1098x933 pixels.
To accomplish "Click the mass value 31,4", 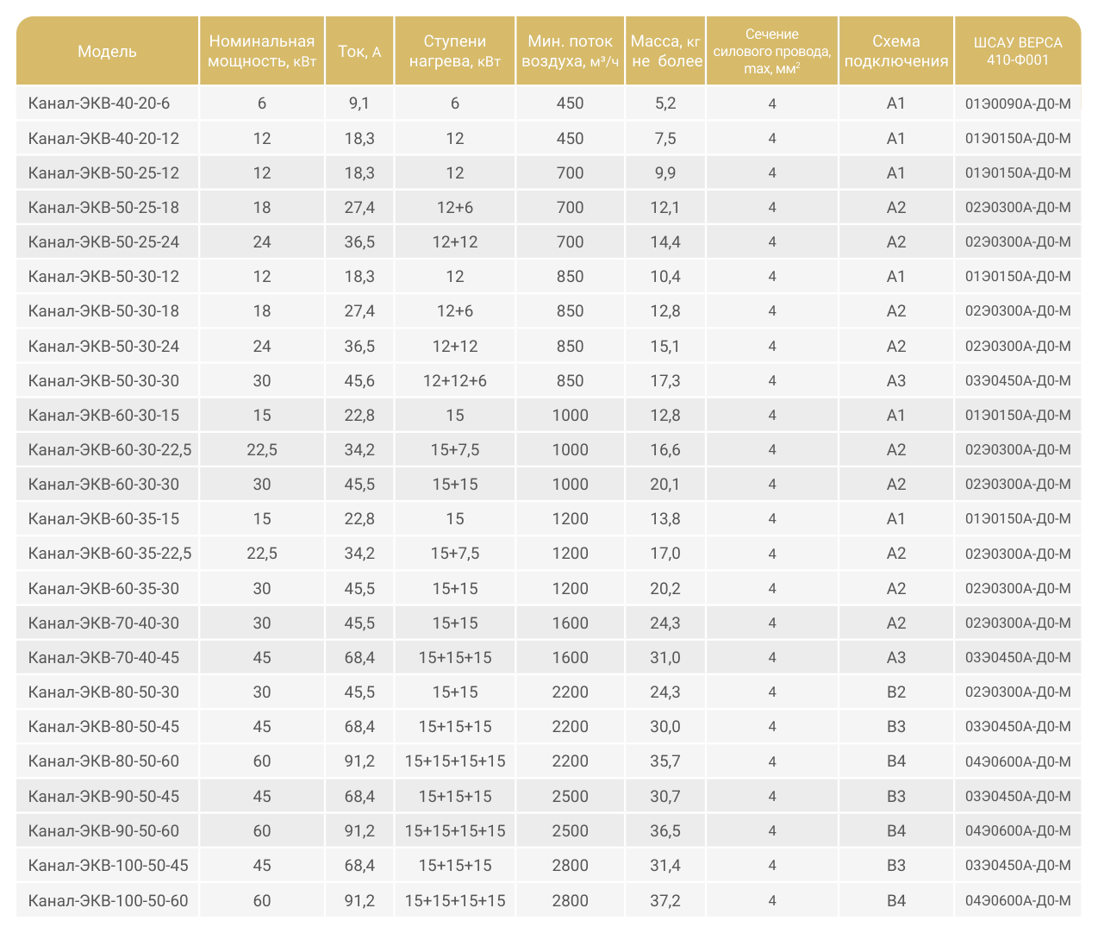I will coord(665,865).
